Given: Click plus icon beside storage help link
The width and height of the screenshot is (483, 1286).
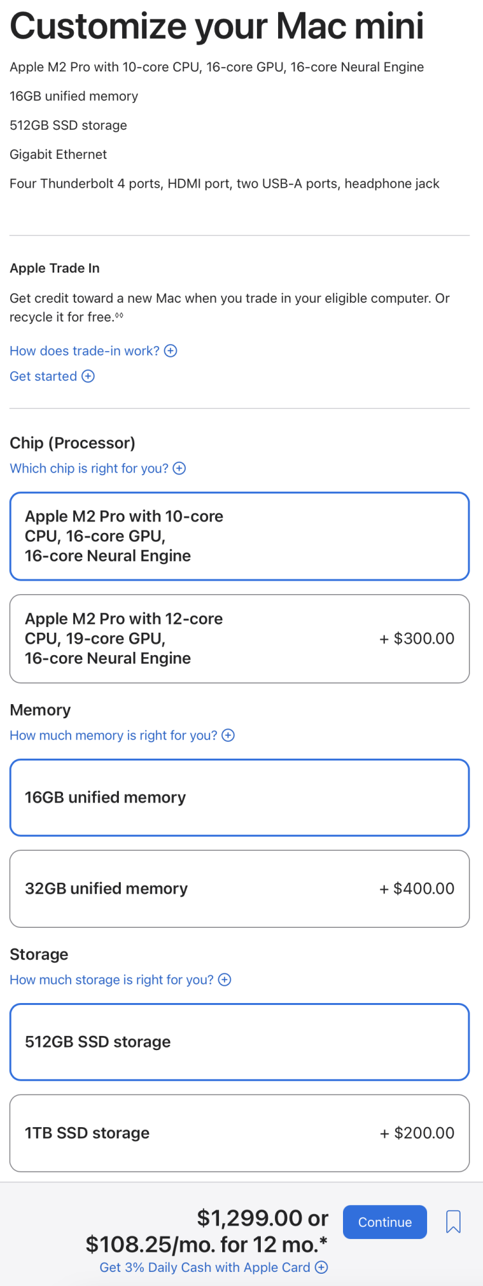Looking at the screenshot, I should click(x=225, y=980).
